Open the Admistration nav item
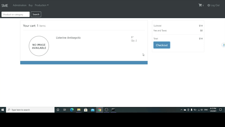 pyautogui.click(x=20, y=5)
